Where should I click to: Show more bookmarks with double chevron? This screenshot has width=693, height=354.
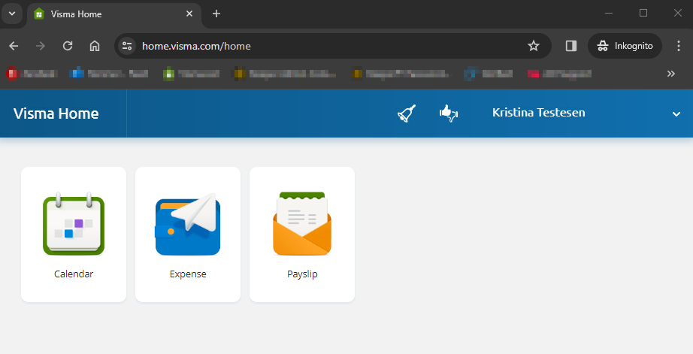pos(671,74)
